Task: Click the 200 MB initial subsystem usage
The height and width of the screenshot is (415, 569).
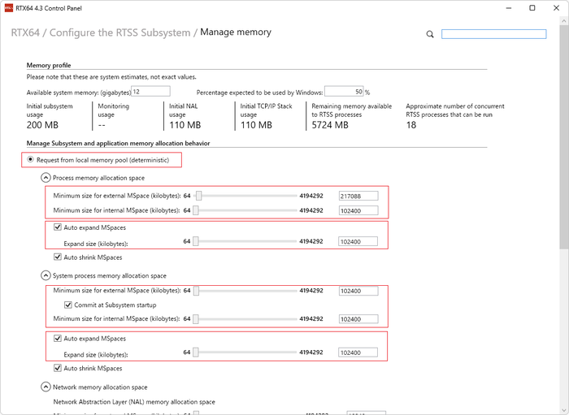Action: [x=42, y=125]
